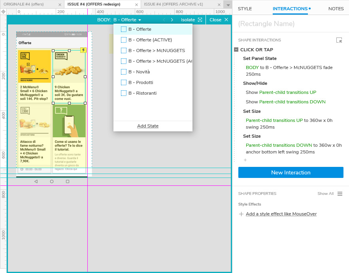The height and width of the screenshot is (273, 349).
Task: Click the New Interaction button
Action: point(291,172)
